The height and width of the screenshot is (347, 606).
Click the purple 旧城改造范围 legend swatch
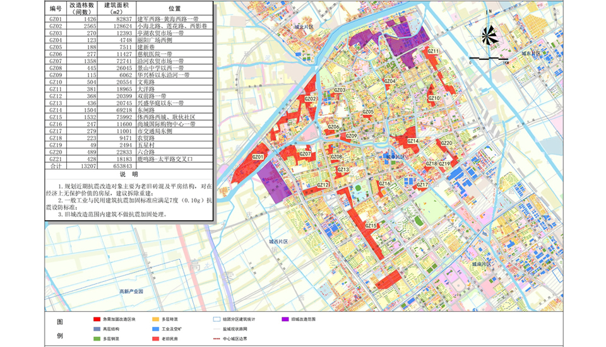click(285, 319)
